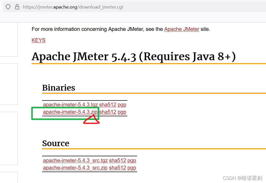Click the Source section heading
The height and width of the screenshot is (183, 266).
tap(56, 143)
